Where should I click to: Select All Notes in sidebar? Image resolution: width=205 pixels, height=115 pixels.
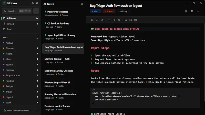point(20,18)
